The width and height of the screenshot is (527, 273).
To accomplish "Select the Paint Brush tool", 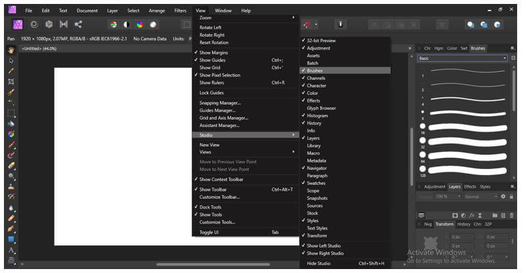I will click(x=11, y=145).
